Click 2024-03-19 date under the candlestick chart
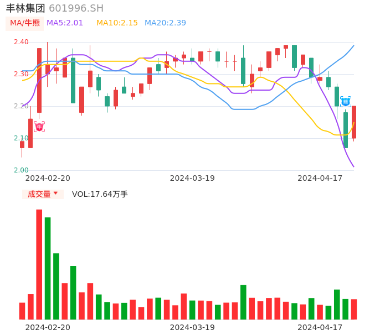This screenshot has height=335, width=380. [x=192, y=178]
